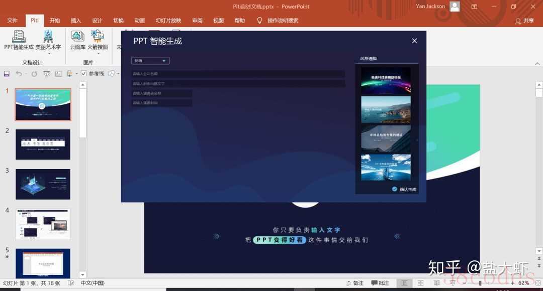Click the shapes icon in quick access toolbar
This screenshot has width=543, height=291.
[111, 74]
